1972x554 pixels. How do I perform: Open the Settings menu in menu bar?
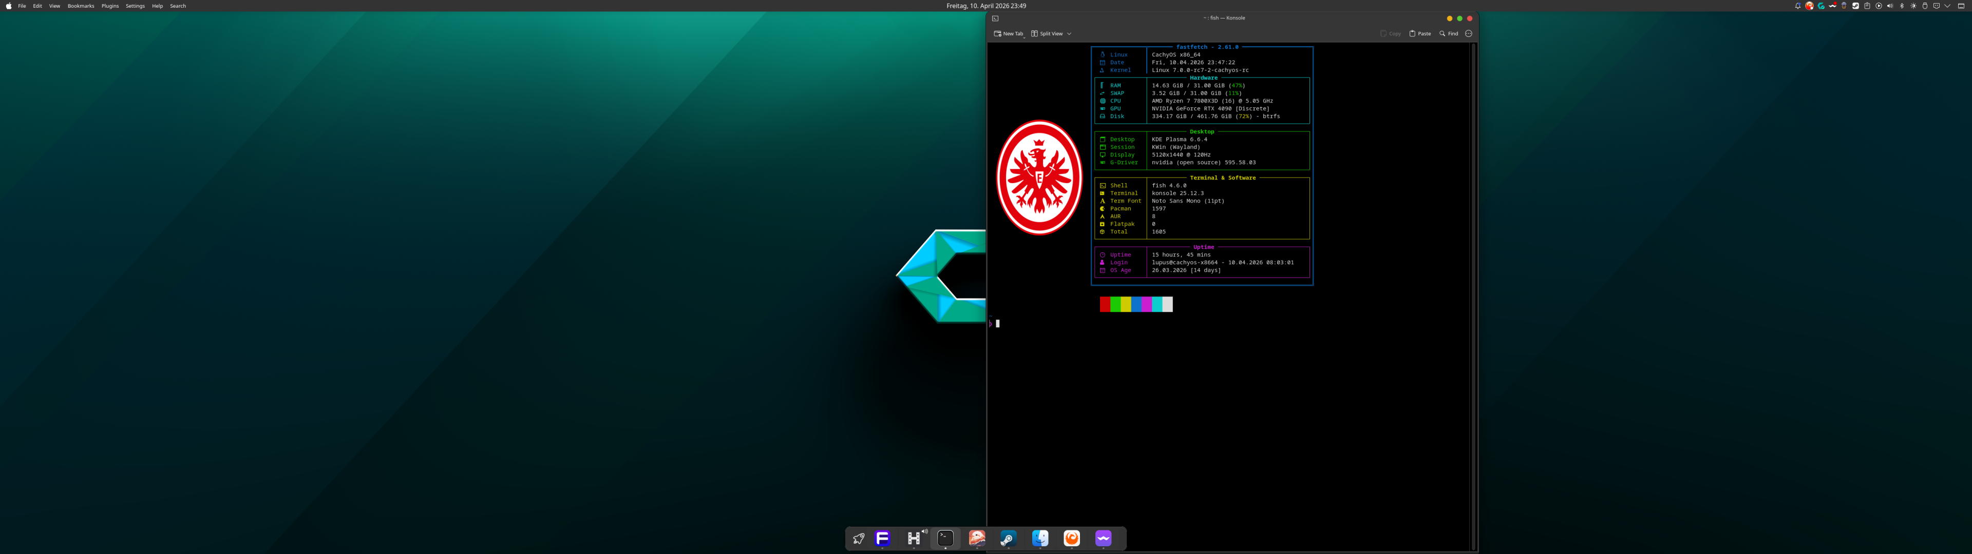(x=136, y=6)
